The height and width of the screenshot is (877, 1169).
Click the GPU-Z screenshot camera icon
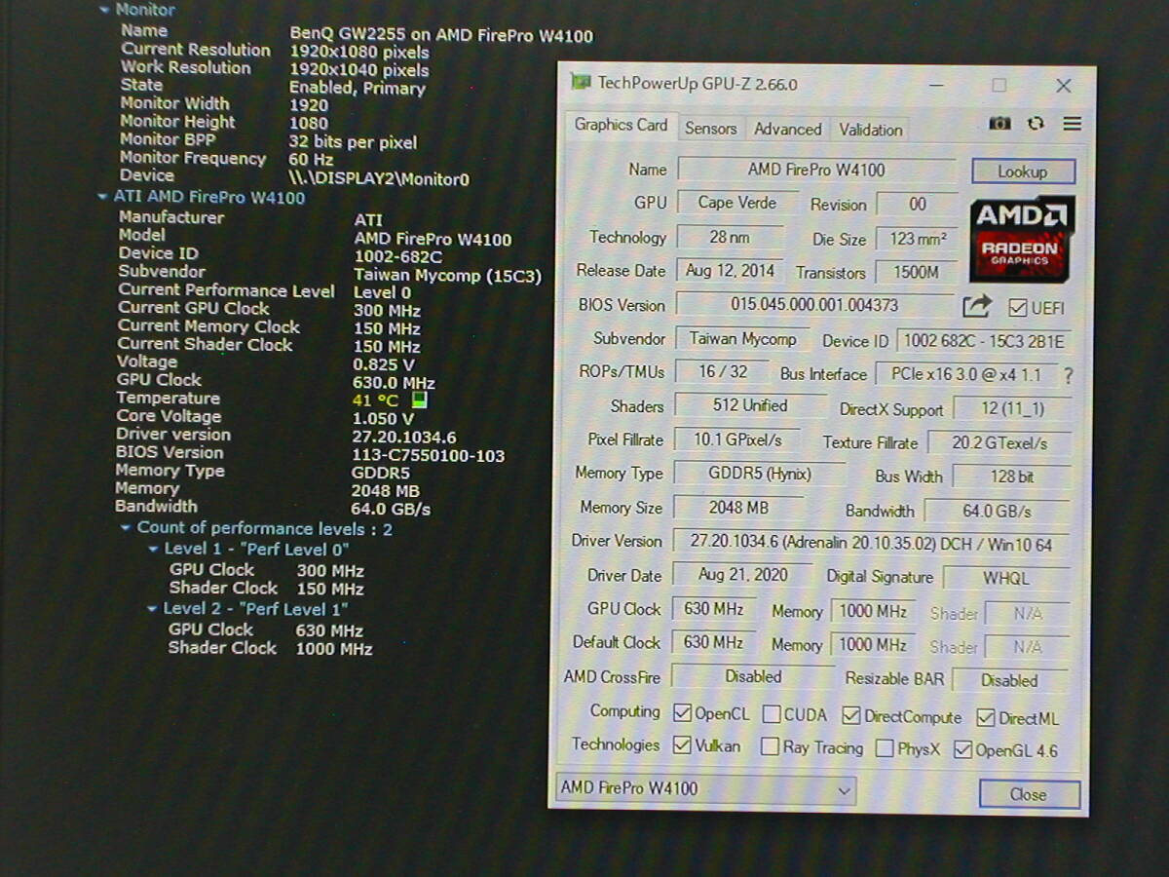[x=999, y=124]
